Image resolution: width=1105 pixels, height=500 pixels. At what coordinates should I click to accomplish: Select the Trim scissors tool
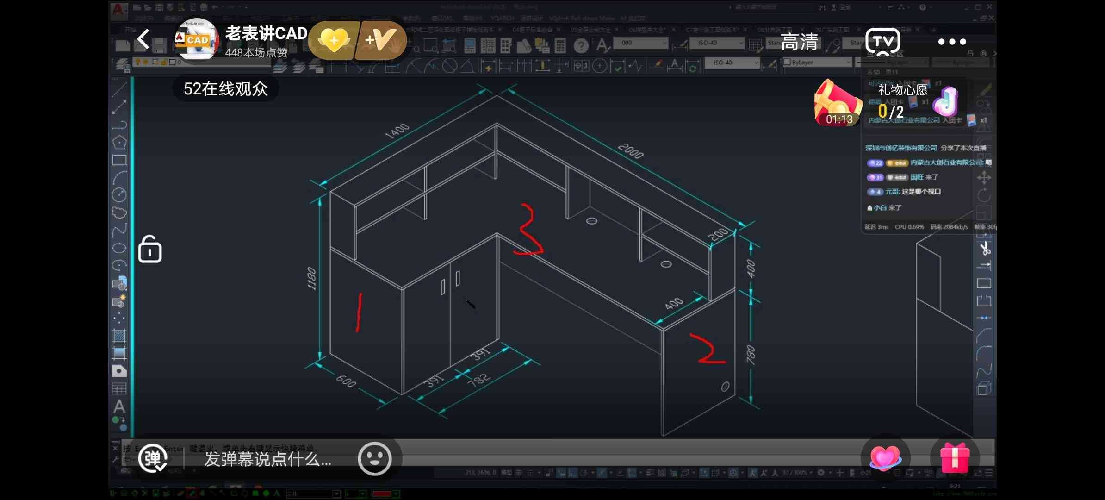click(x=985, y=248)
